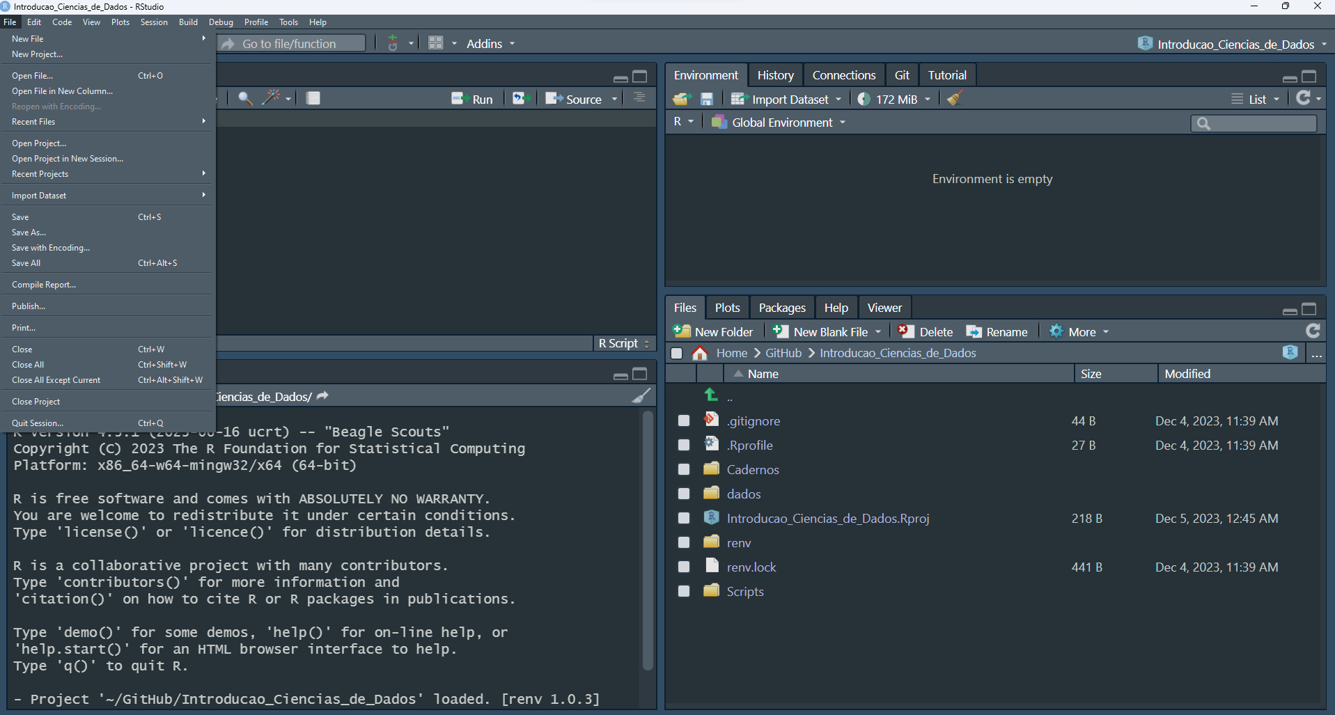Open the code tools magic wand icon
The width and height of the screenshot is (1335, 715).
click(271, 98)
